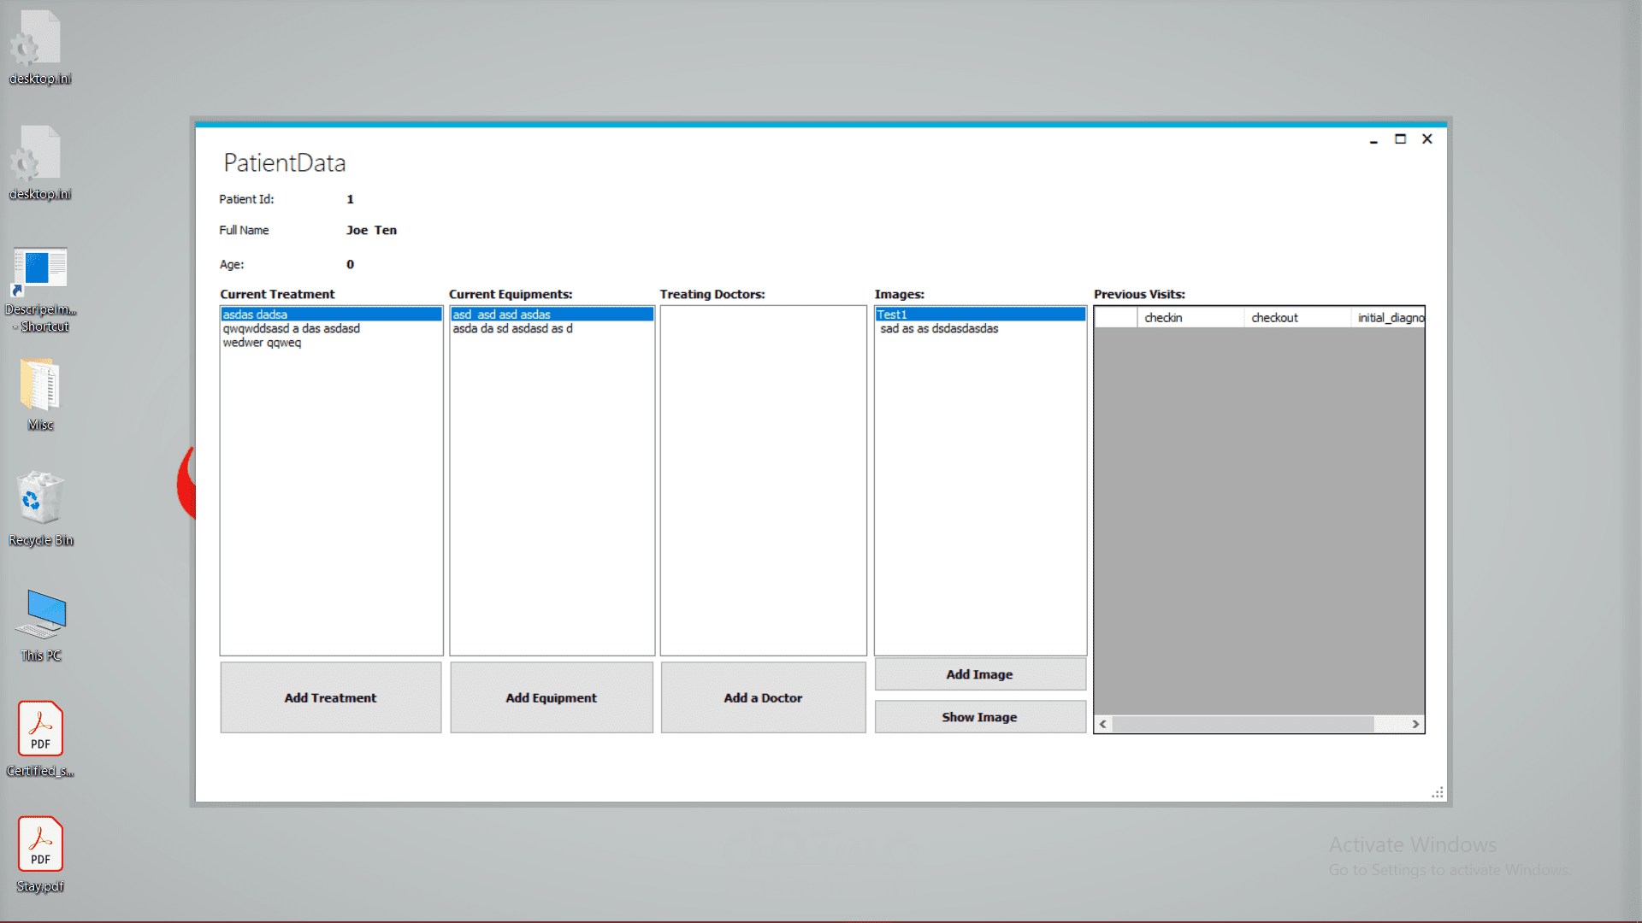Maximize the PatientData window
The image size is (1642, 923).
[x=1400, y=138]
